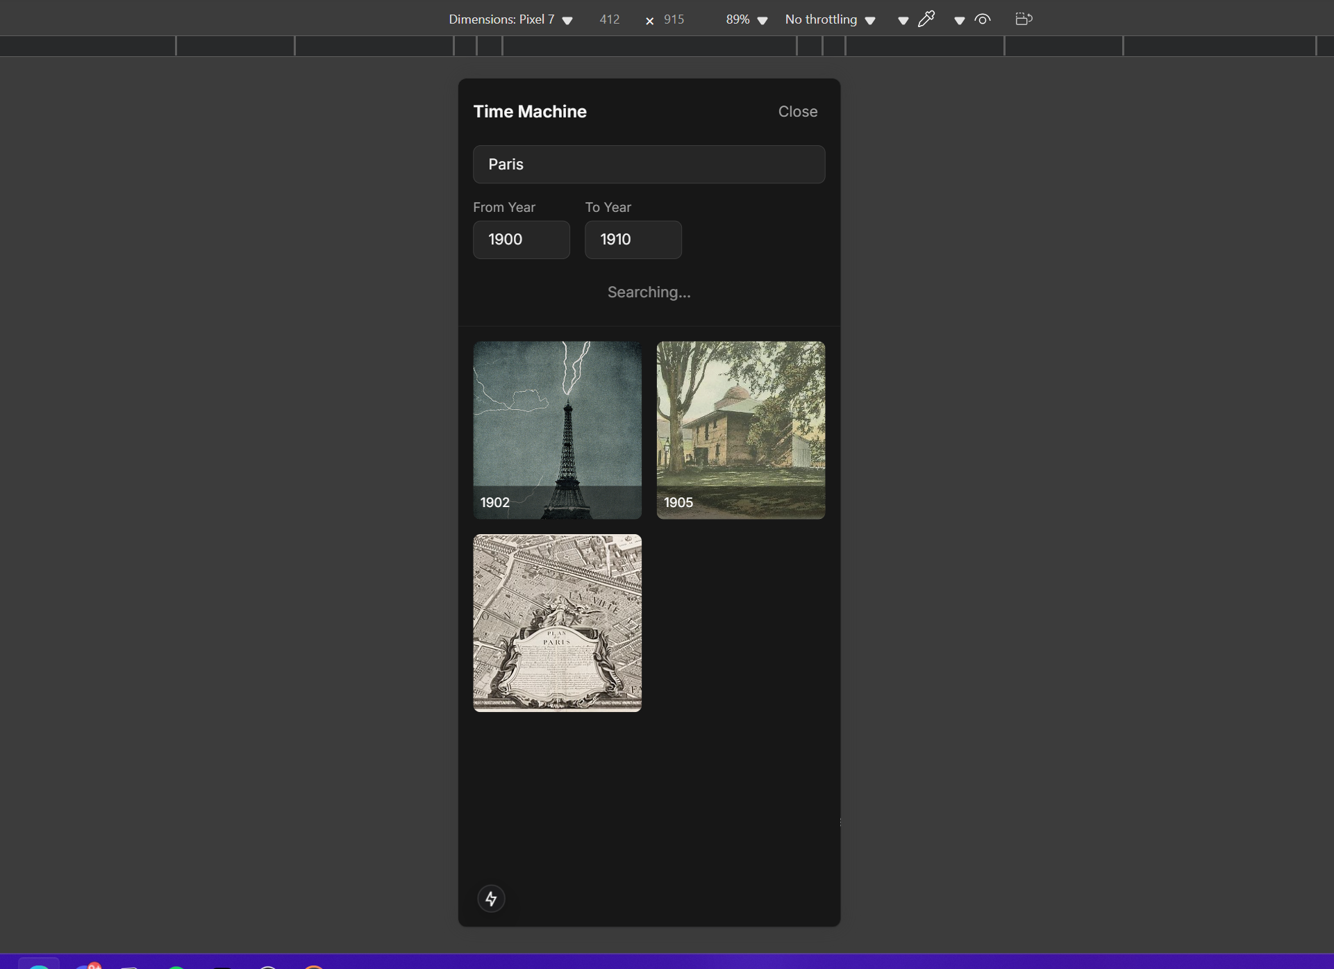1334x969 pixels.
Task: Click the eye icon in device toolbar
Action: (x=982, y=19)
